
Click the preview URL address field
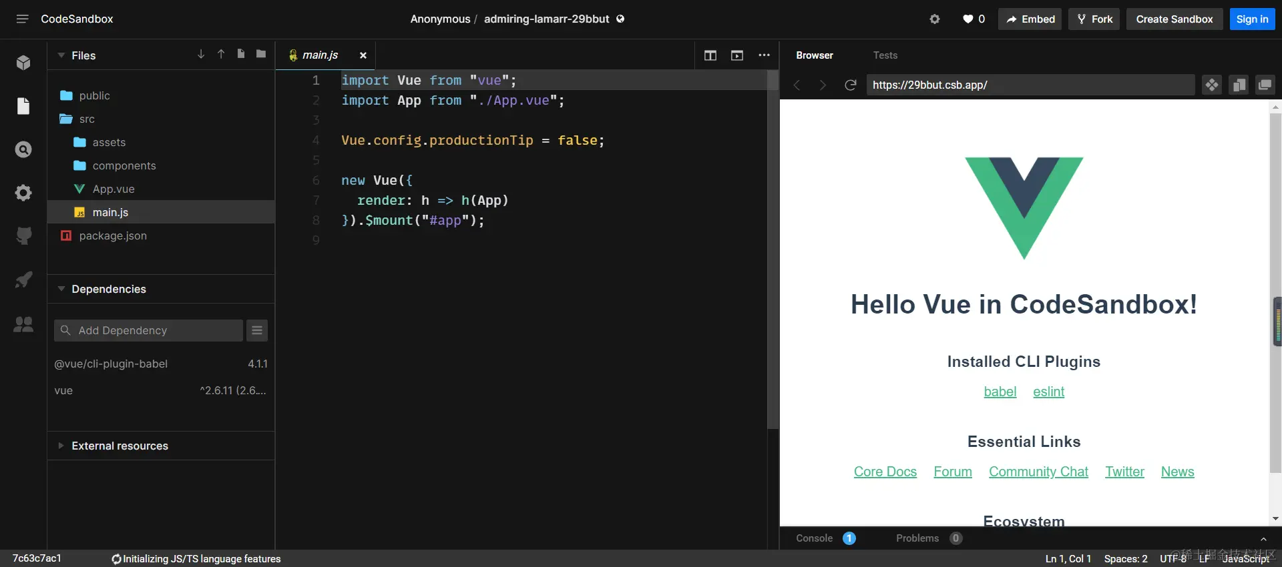(x=1030, y=85)
